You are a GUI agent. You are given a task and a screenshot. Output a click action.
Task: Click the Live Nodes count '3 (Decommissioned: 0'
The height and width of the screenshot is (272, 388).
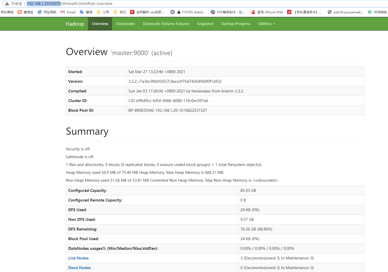tap(277, 258)
